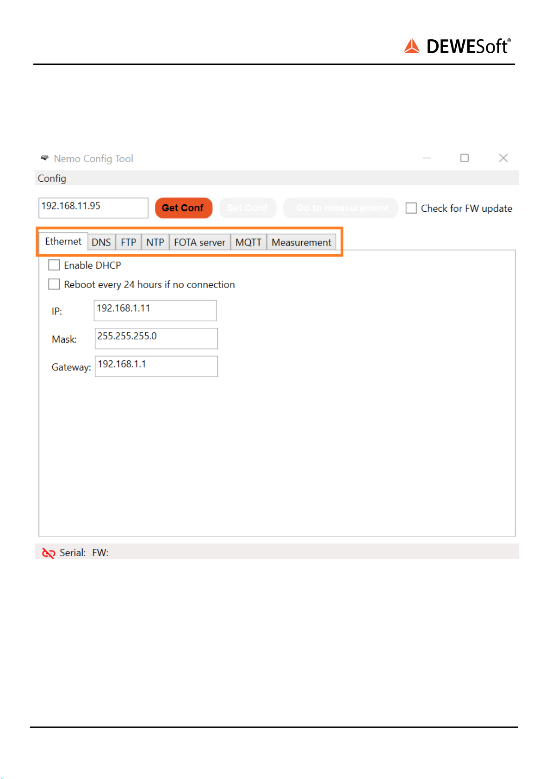Screen dimensions: 552x779
Task: Toggle Reboot every 24 hours if no connection
Action: click(54, 284)
